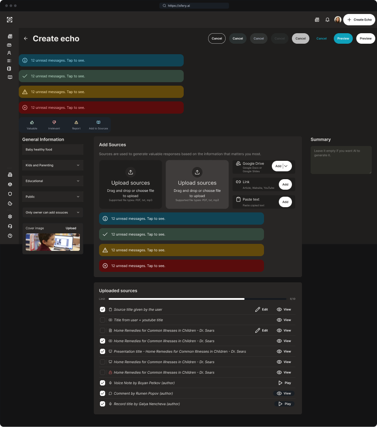Click the Irrelevant thumbs-down icon
The width and height of the screenshot is (377, 427).
click(54, 123)
